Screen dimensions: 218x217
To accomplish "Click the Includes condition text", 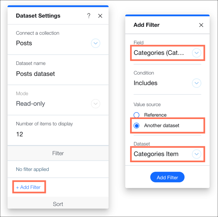I will coord(145,83).
